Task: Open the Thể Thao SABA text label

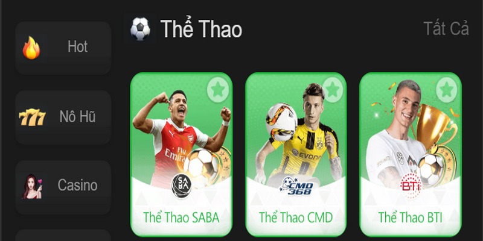Action: coord(181,218)
